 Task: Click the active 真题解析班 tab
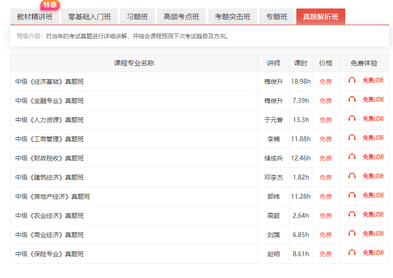point(320,17)
